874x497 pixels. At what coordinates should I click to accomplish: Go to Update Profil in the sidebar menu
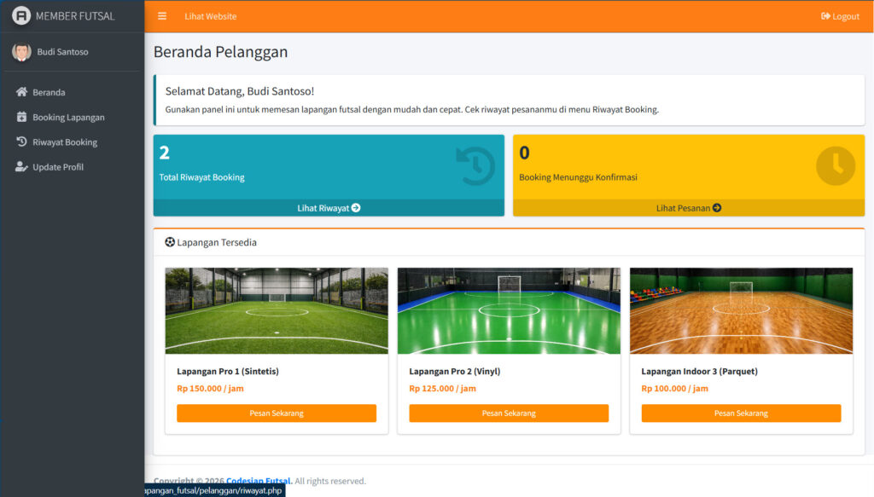click(58, 167)
